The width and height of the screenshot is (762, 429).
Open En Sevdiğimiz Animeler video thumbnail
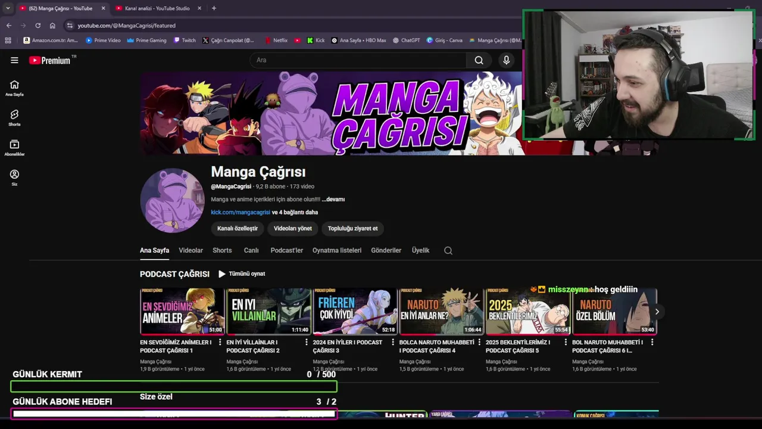point(182,311)
